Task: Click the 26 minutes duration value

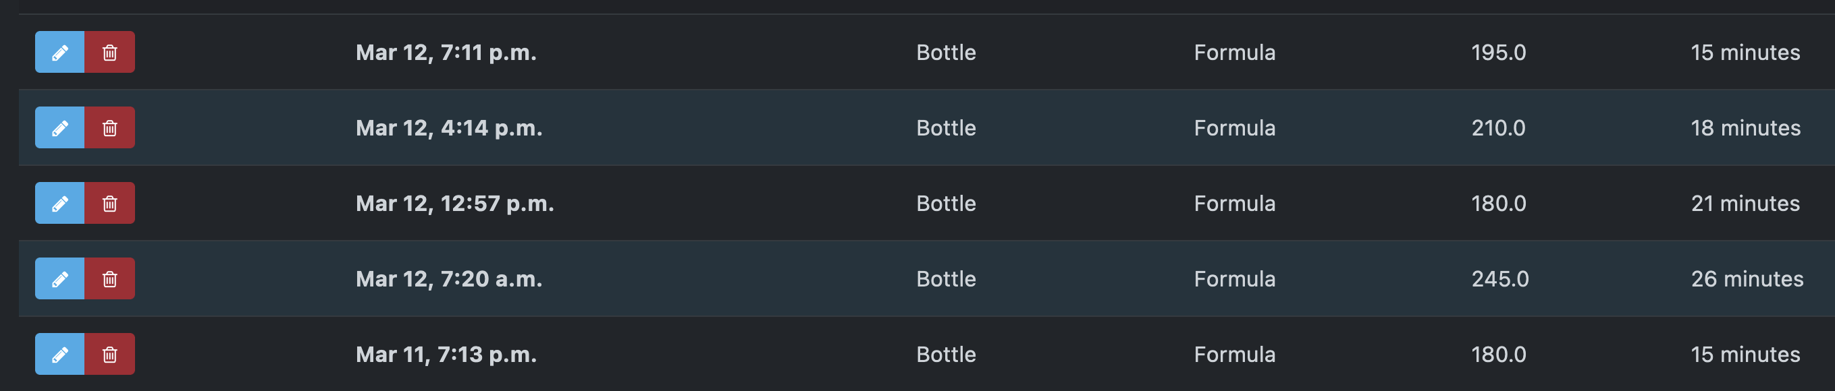Action: pyautogui.click(x=1746, y=278)
